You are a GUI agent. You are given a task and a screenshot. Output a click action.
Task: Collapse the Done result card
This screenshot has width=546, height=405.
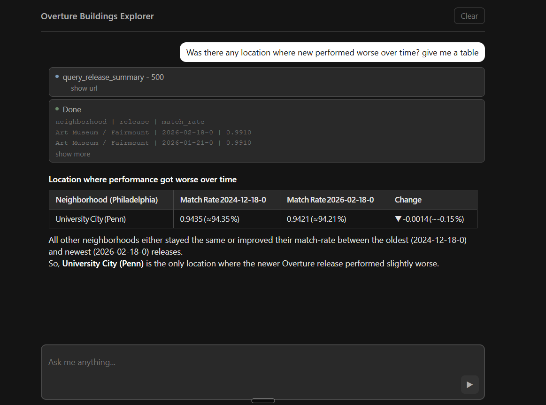tap(71, 109)
